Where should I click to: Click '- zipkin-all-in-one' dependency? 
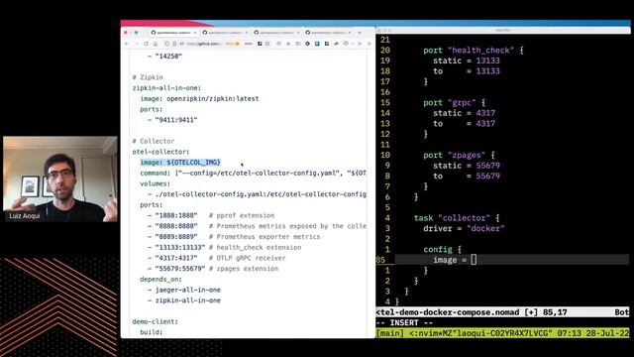pos(184,300)
